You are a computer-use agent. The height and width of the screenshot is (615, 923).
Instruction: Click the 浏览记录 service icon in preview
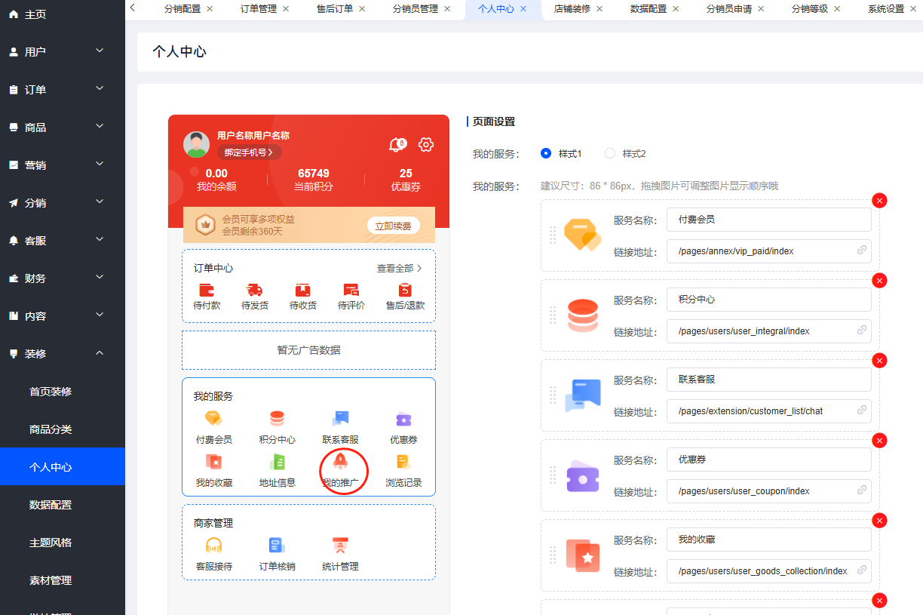coord(404,461)
